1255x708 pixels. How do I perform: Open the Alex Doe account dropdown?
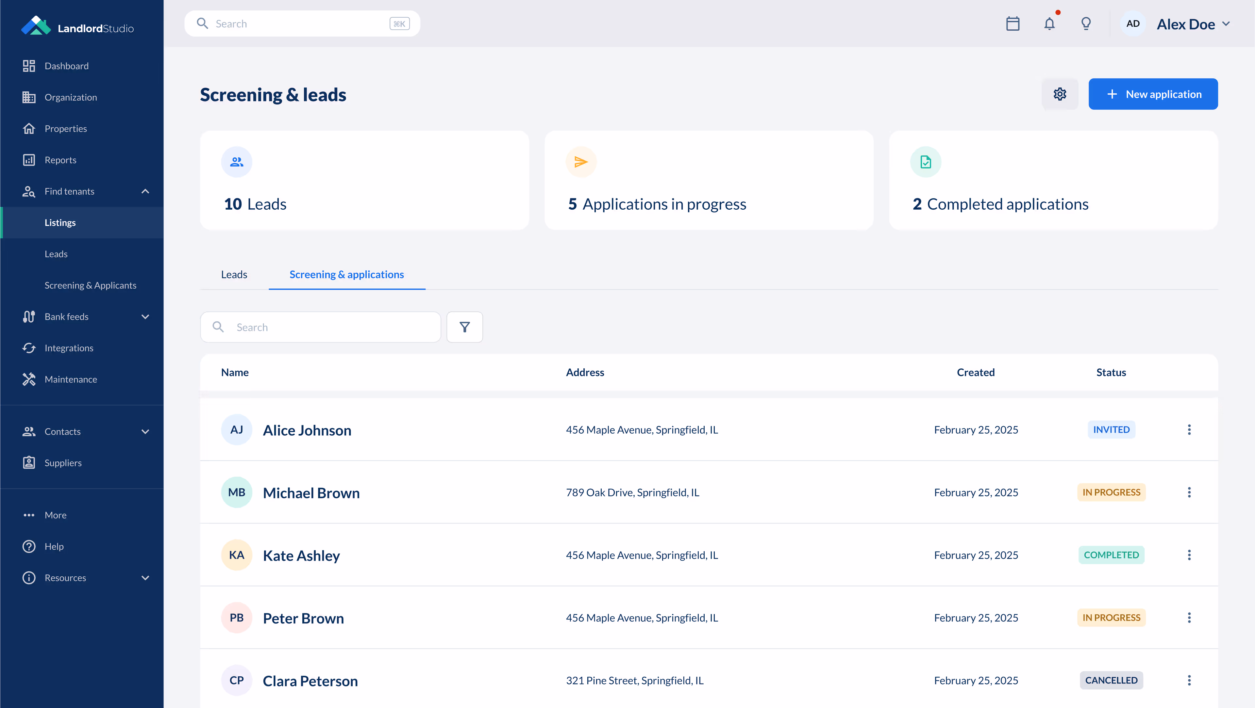(x=1193, y=24)
